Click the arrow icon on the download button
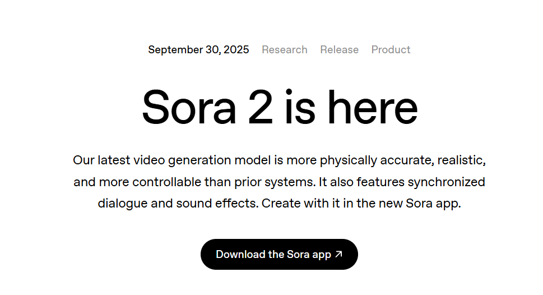The height and width of the screenshot is (295, 543). pyautogui.click(x=338, y=254)
